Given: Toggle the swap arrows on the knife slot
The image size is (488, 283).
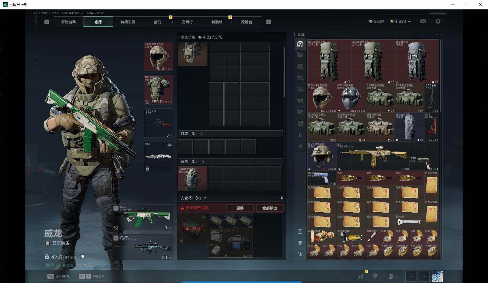Looking at the screenshot, I should (169, 145).
